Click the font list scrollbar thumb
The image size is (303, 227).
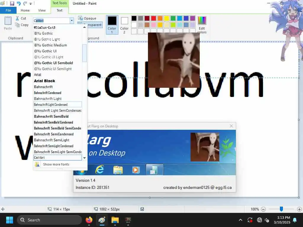point(84,53)
